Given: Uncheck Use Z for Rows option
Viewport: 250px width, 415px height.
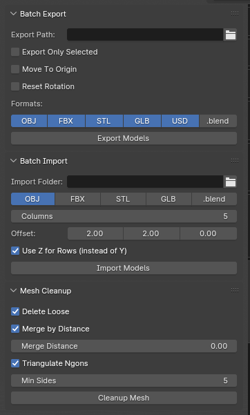Looking at the screenshot, I should (x=15, y=251).
